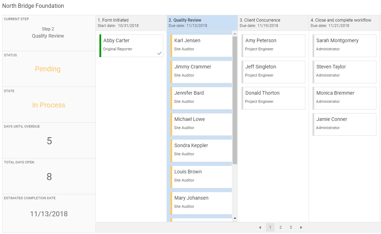381x234 pixels.
Task: Go to previous page arrow in pager
Action: (260, 227)
